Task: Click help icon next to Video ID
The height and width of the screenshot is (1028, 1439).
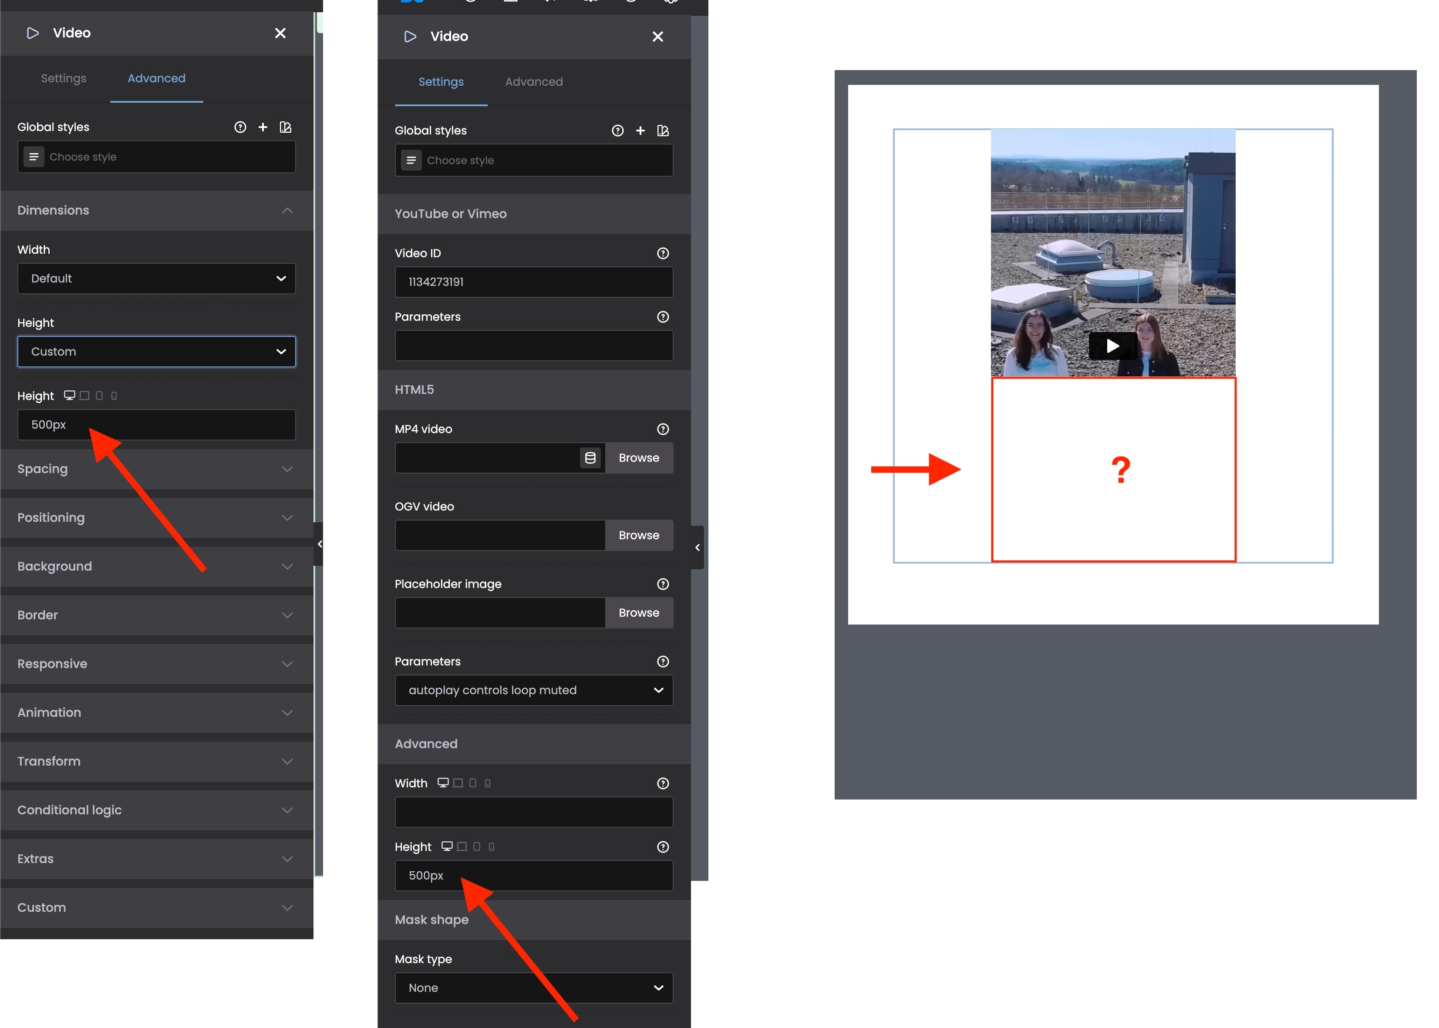Action: (663, 253)
